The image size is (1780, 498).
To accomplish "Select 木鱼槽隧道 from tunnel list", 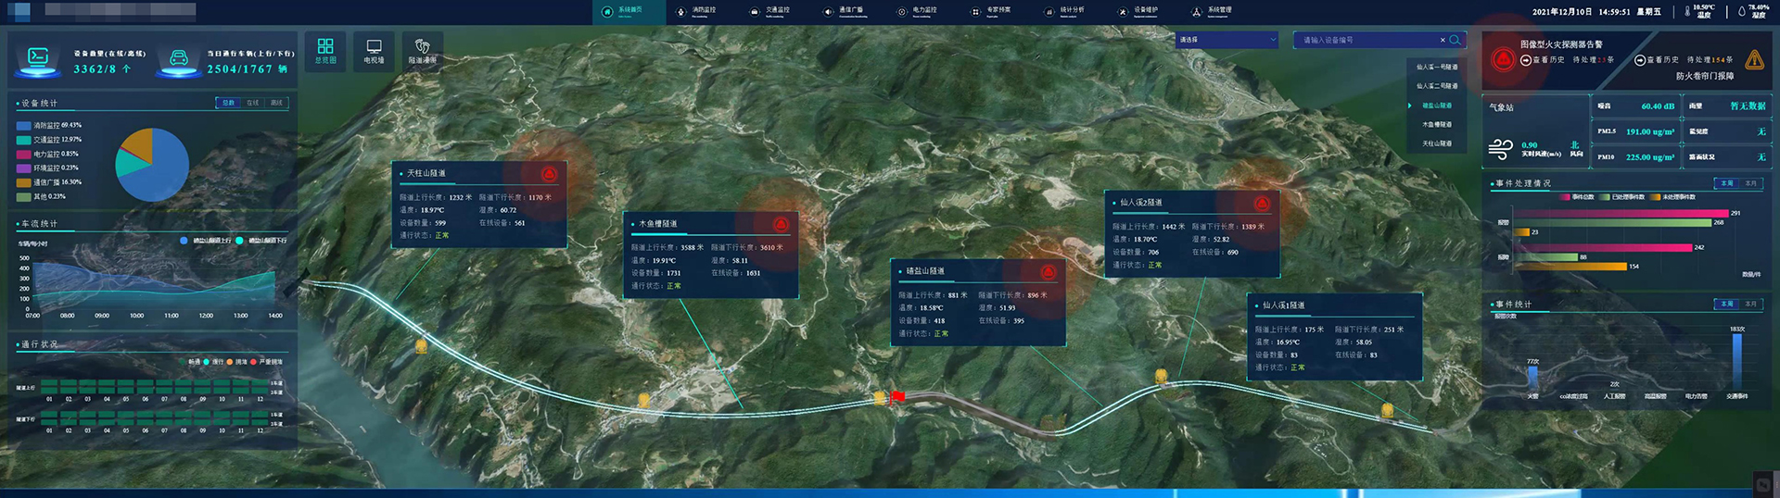I will (x=1436, y=124).
